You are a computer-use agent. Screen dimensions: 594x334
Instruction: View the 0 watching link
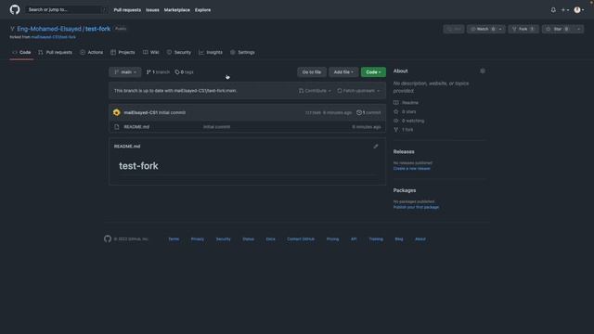pos(408,121)
